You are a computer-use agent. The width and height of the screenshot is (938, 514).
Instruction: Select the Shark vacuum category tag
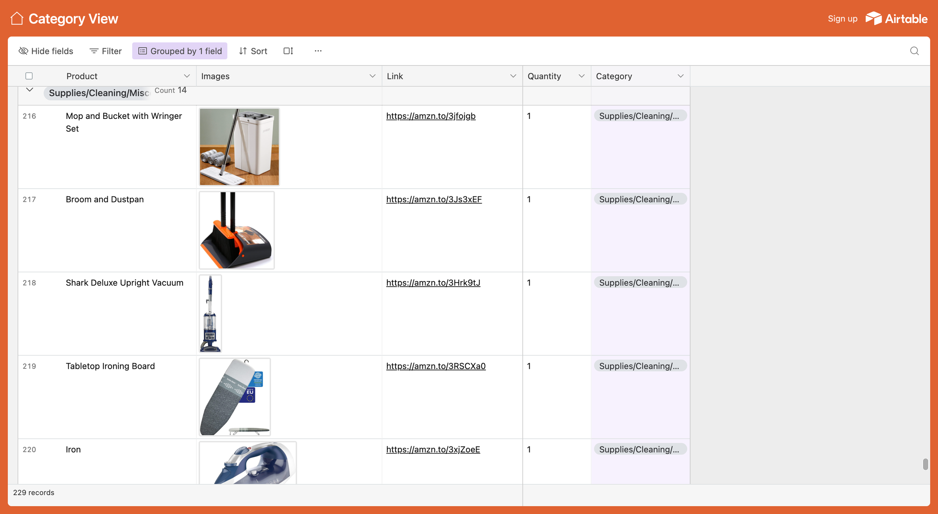point(640,283)
